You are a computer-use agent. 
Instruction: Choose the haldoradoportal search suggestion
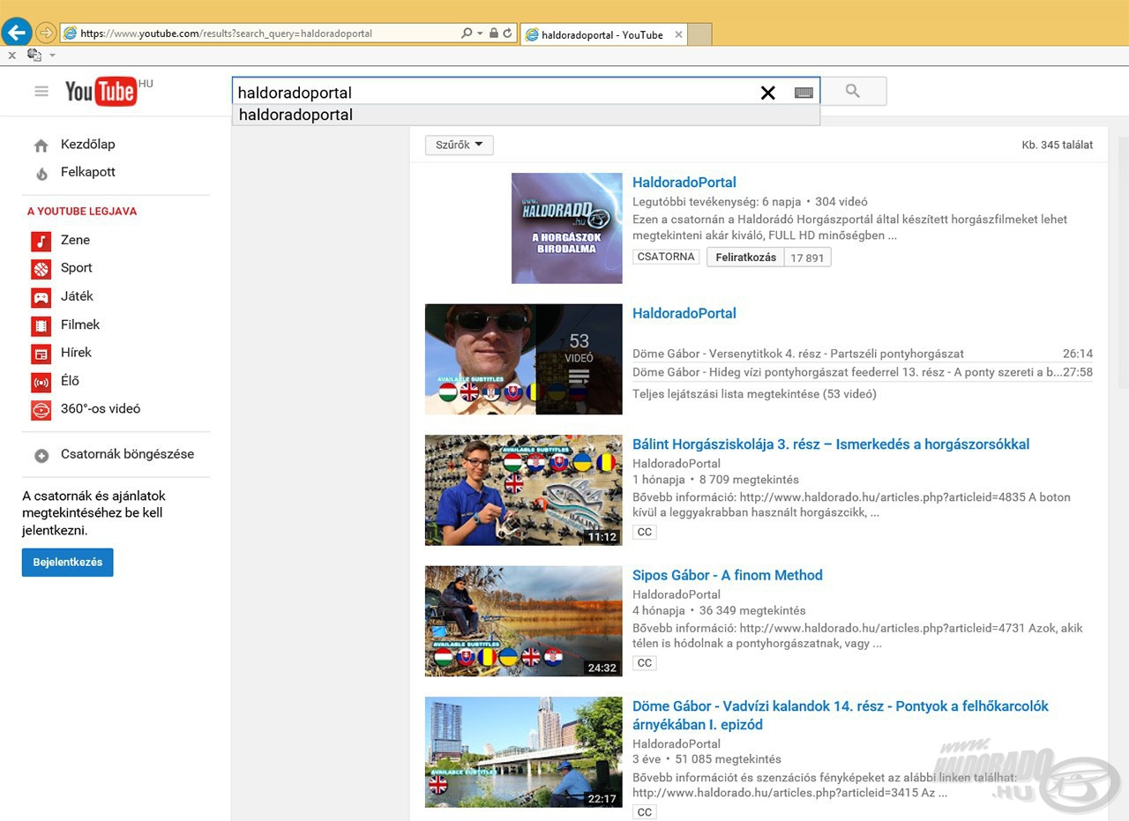click(x=526, y=115)
